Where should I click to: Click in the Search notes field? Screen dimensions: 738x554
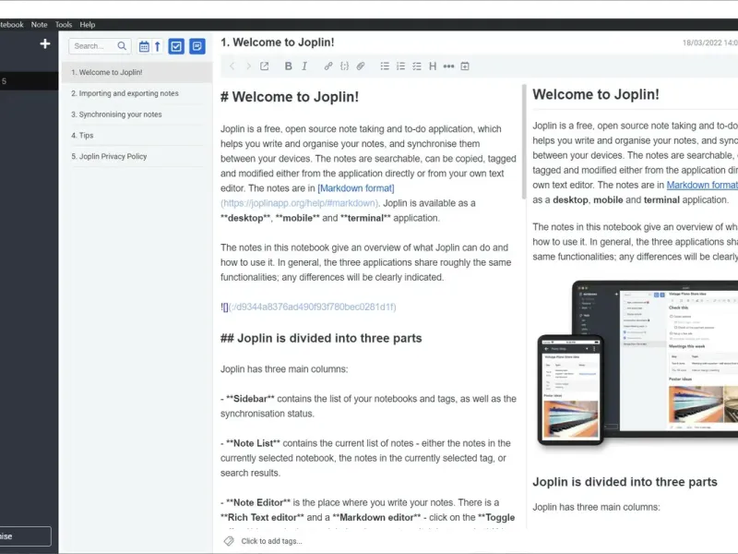pos(94,46)
